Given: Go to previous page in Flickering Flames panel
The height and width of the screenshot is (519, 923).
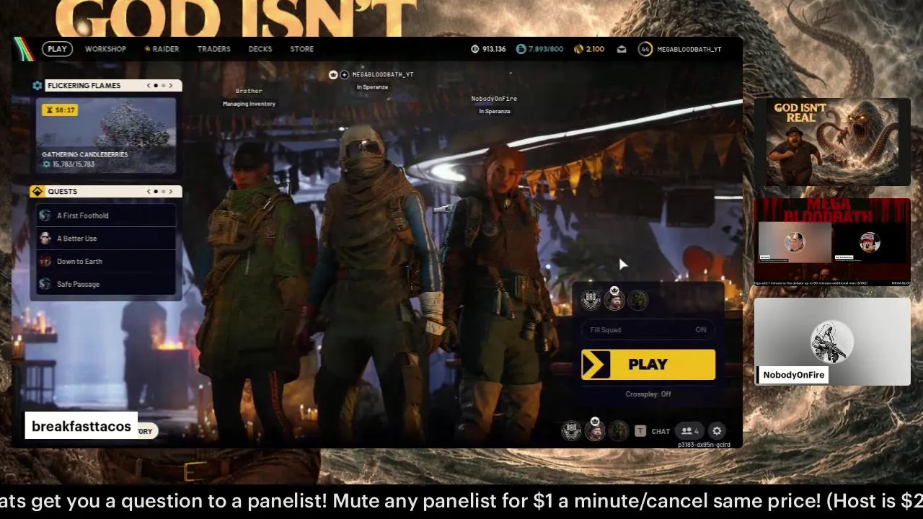Looking at the screenshot, I should [x=149, y=85].
